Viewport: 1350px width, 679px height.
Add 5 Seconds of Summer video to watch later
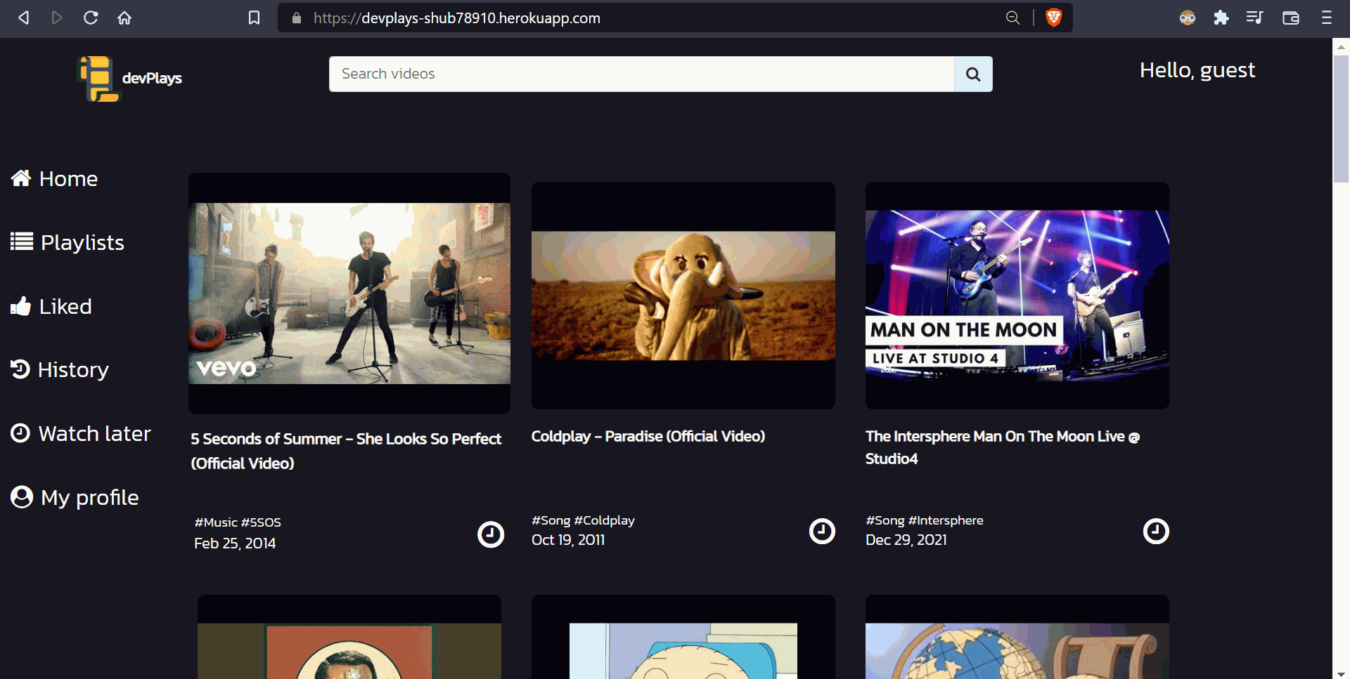point(491,534)
